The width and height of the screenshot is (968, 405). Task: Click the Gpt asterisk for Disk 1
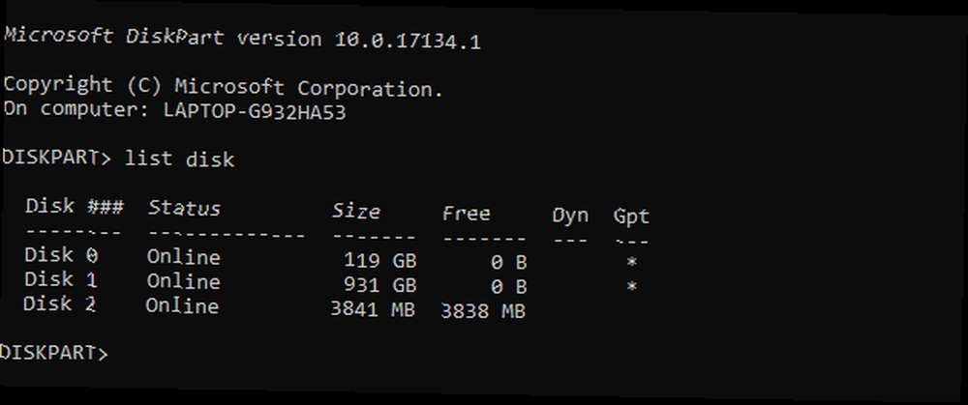[x=631, y=287]
